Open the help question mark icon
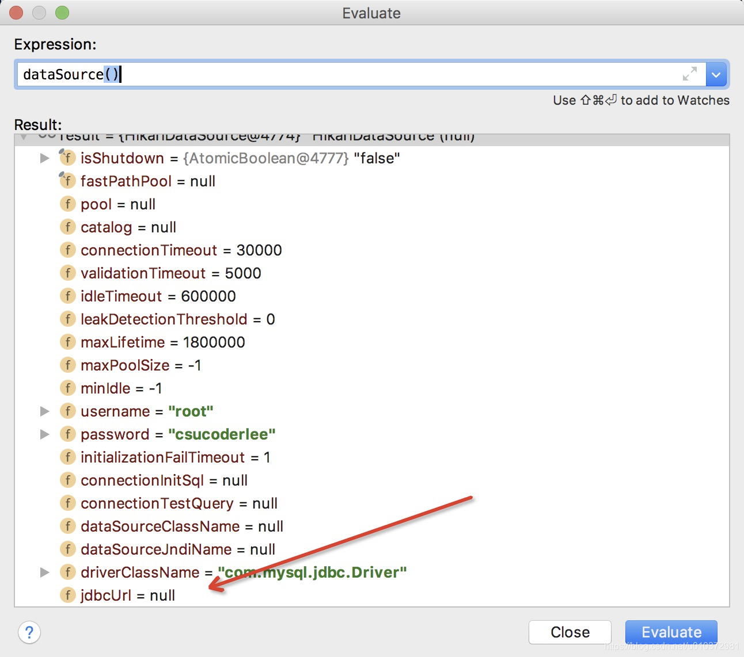 (x=29, y=632)
